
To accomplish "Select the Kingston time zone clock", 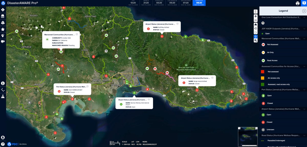I will pos(199,3).
